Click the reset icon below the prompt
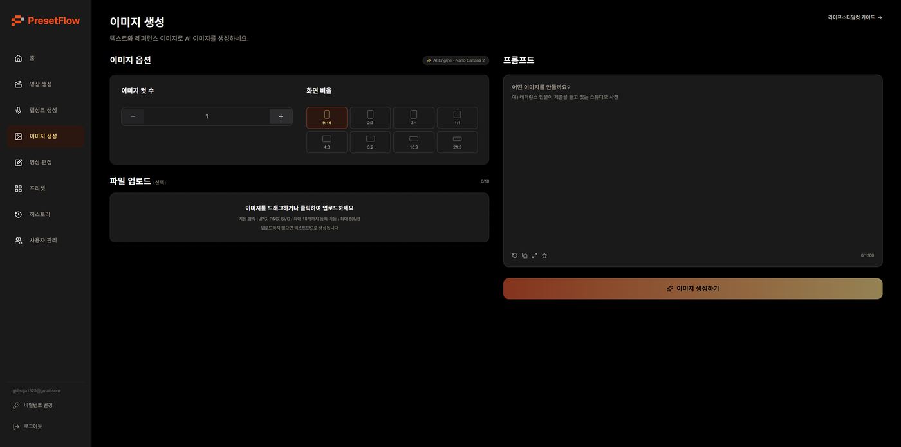The image size is (901, 447). tap(515, 255)
